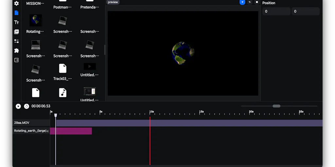Image resolution: width=335 pixels, height=167 pixels.
Task: Select the Track03 file in library
Action: click(x=62, y=72)
